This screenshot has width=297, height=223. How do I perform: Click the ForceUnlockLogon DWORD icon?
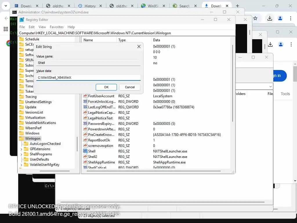[x=85, y=101]
